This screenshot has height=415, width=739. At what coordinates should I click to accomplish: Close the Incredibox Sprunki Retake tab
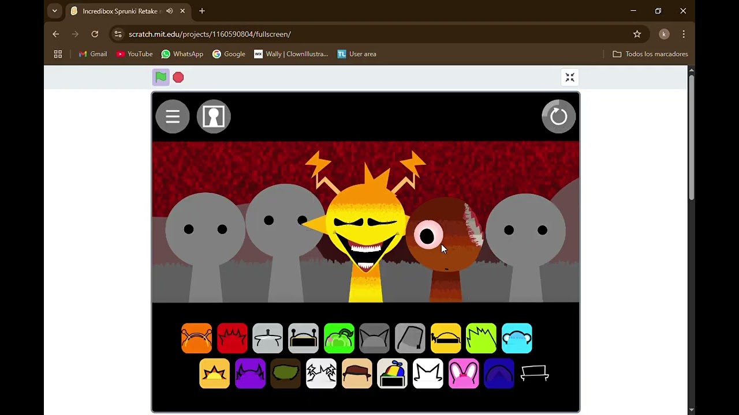click(x=183, y=11)
